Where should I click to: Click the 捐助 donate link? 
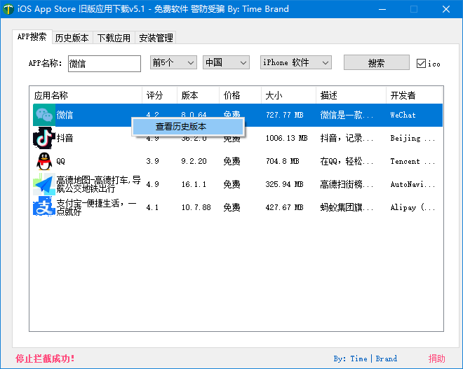point(436,358)
